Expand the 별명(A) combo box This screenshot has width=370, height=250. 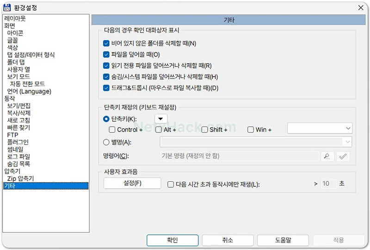[256, 142]
